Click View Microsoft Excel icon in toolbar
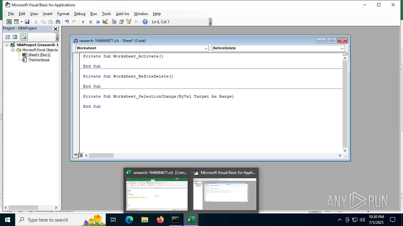Screen dimensions: 403x226 click(x=9, y=22)
